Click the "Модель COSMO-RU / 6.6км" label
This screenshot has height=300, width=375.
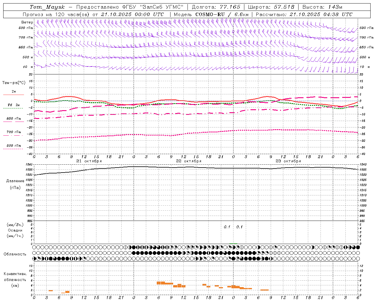click(211, 14)
